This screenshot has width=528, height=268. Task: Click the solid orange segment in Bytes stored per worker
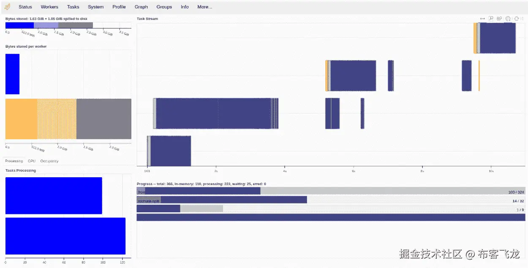(x=21, y=119)
